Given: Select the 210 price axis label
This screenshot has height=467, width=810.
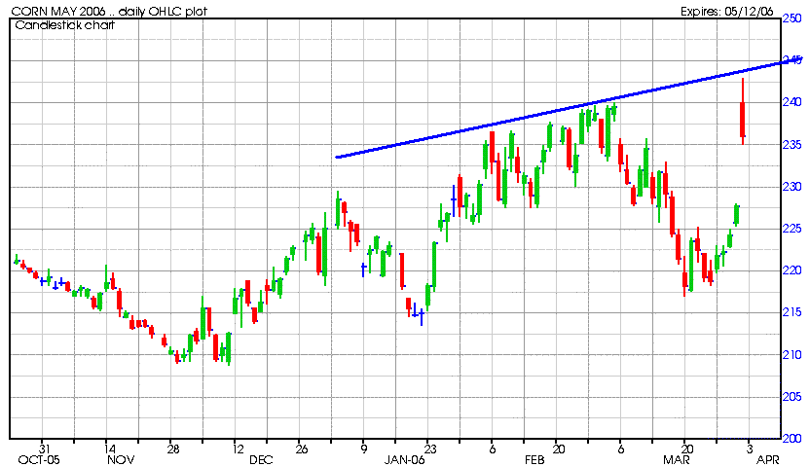Looking at the screenshot, I should pyautogui.click(x=792, y=354).
